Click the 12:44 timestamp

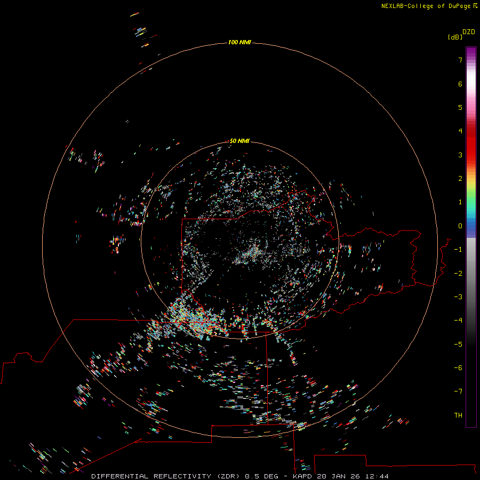tap(377, 476)
